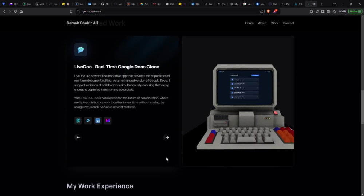Viewport: 364px width, 196px height.
Task: Switch to the mail (8,2 tab
Action: coord(14,4)
